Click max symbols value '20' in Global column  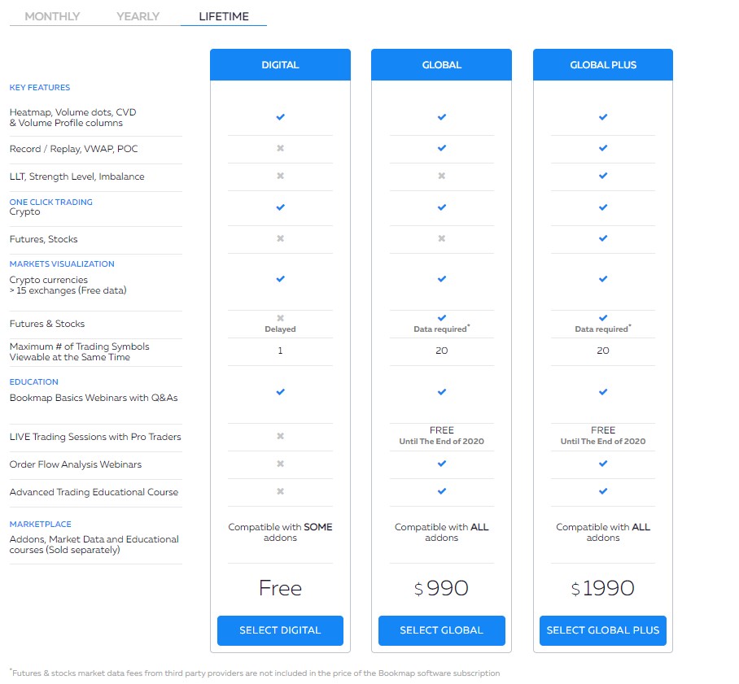tap(442, 351)
